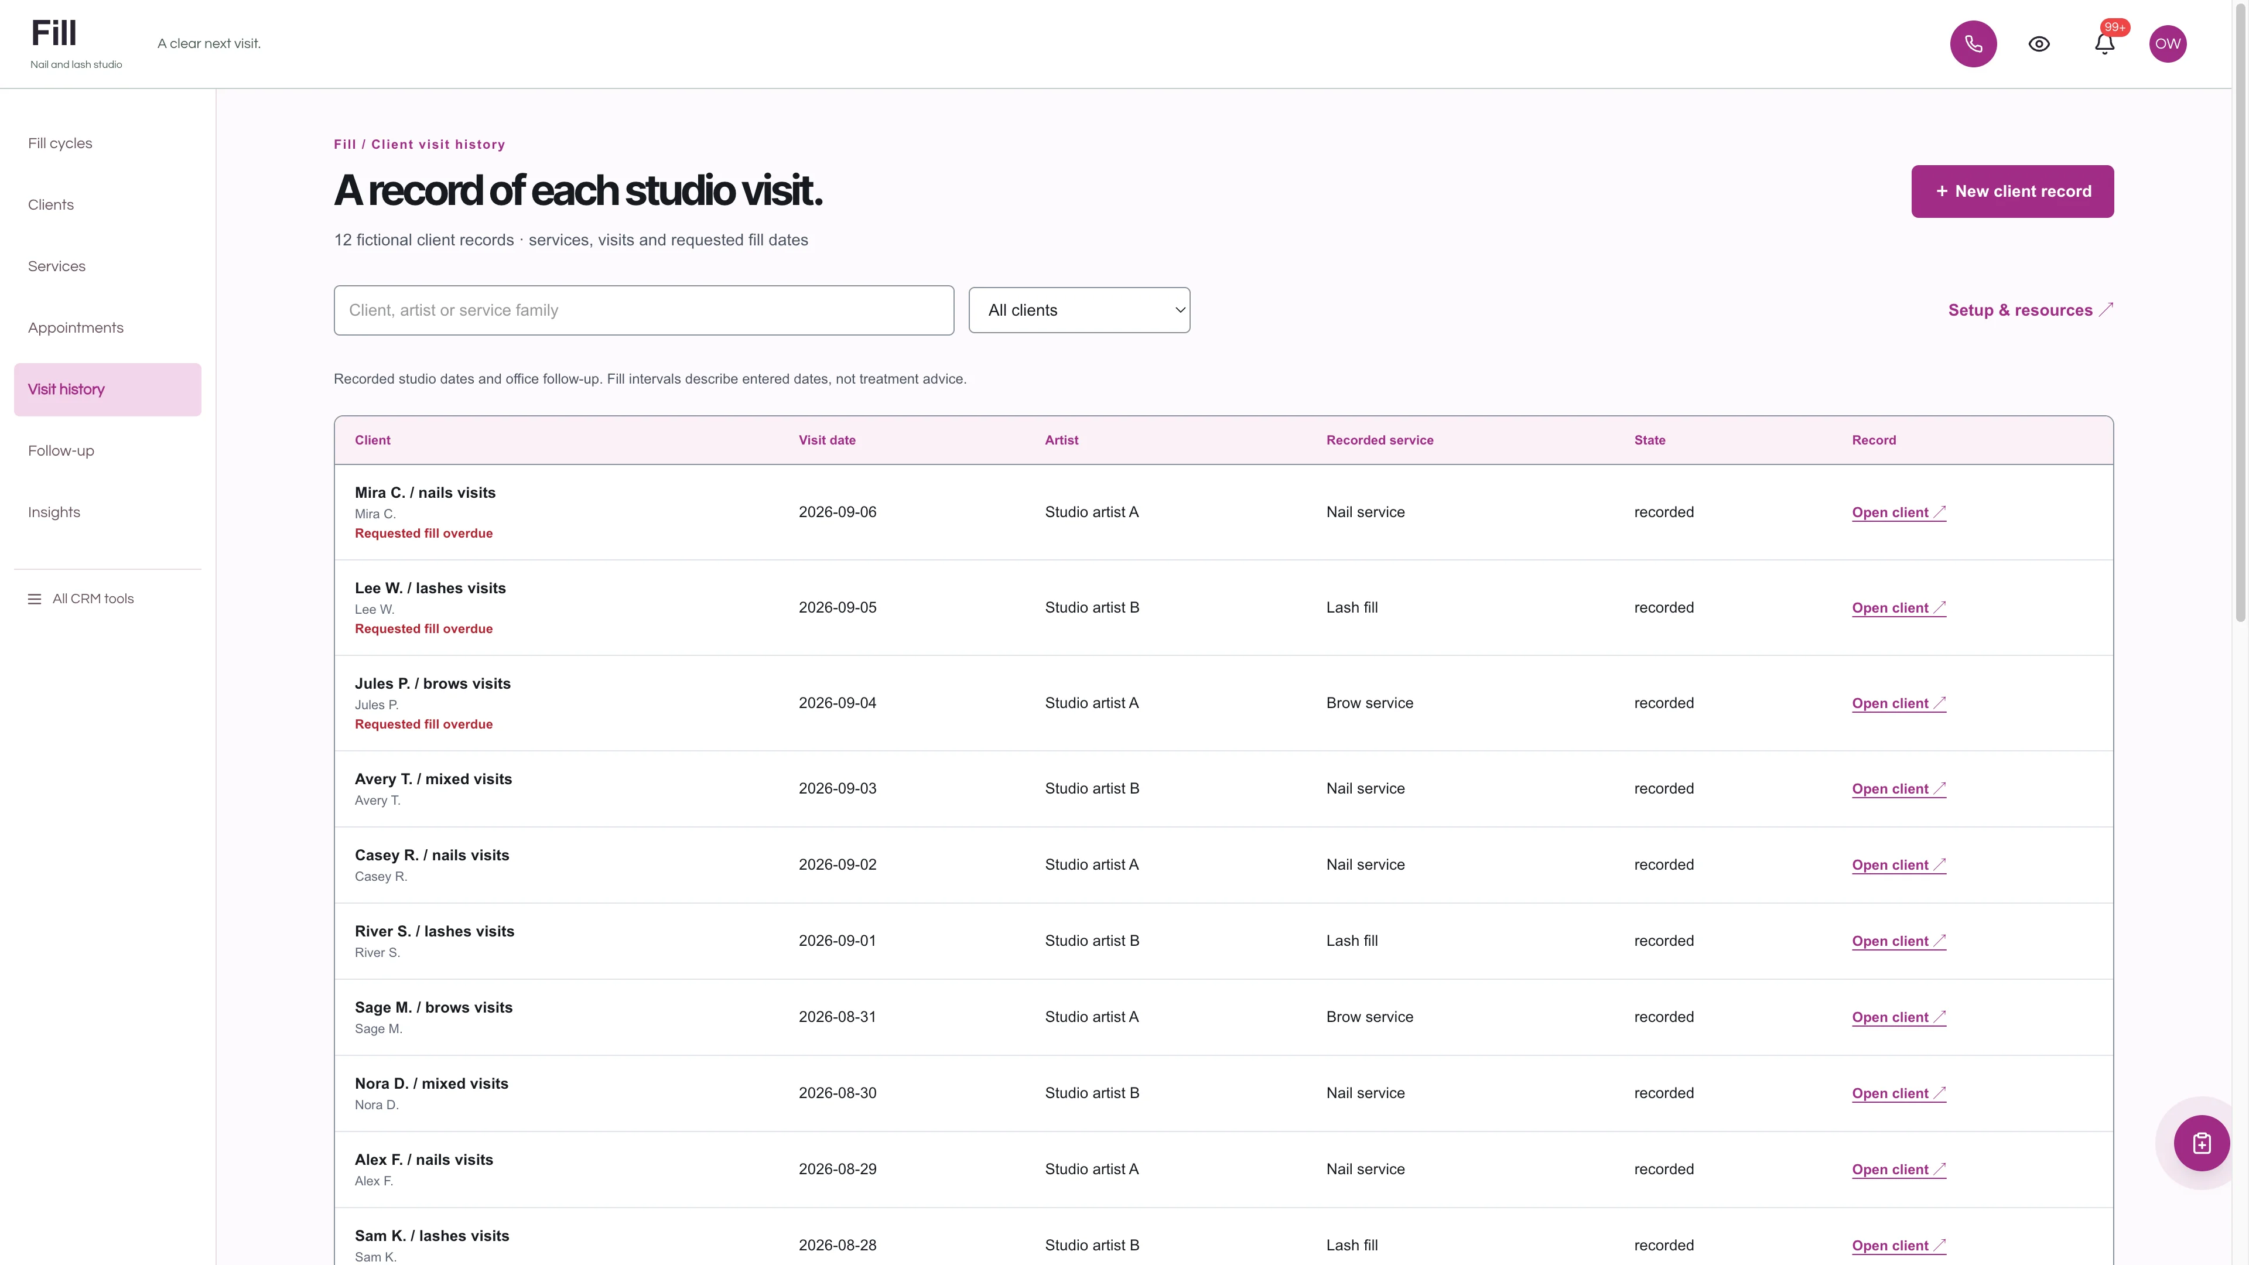Click the Artist column header
The image size is (2249, 1265).
(x=1062, y=440)
